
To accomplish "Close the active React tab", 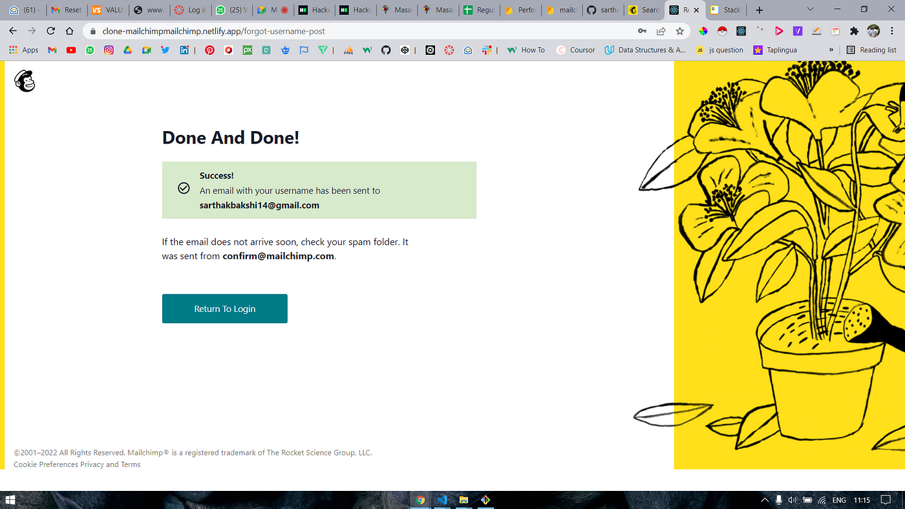I will [696, 10].
